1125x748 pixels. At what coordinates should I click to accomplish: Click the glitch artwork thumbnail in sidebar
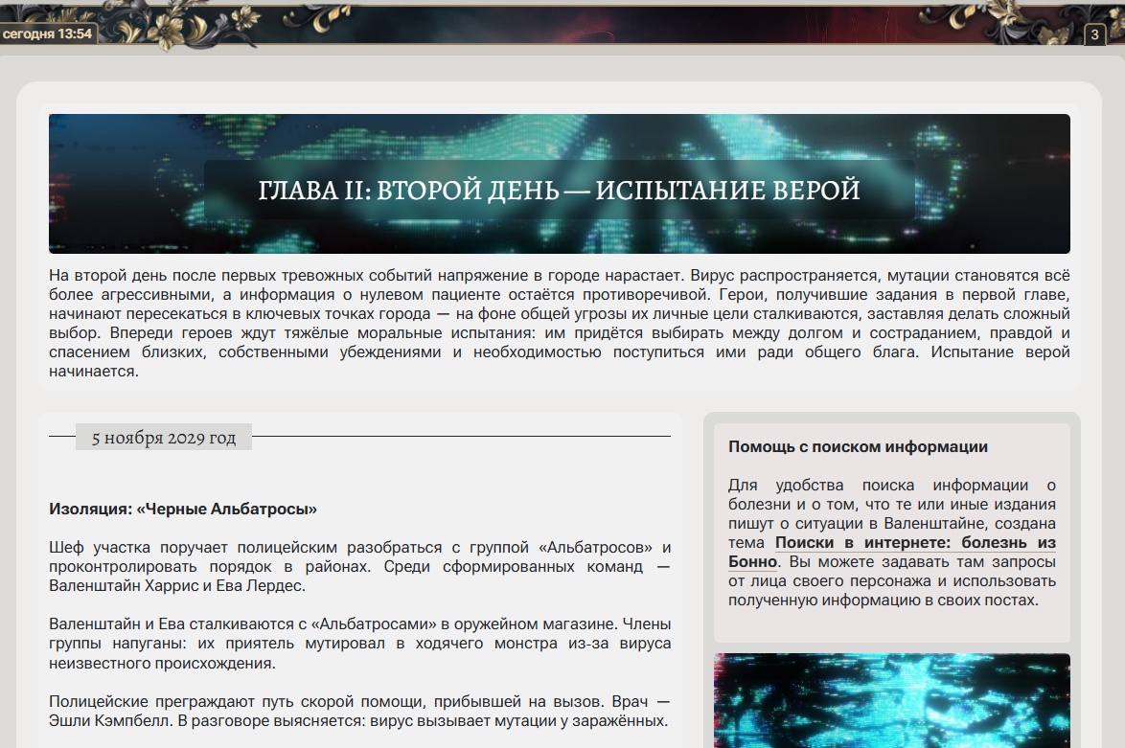pyautogui.click(x=892, y=701)
